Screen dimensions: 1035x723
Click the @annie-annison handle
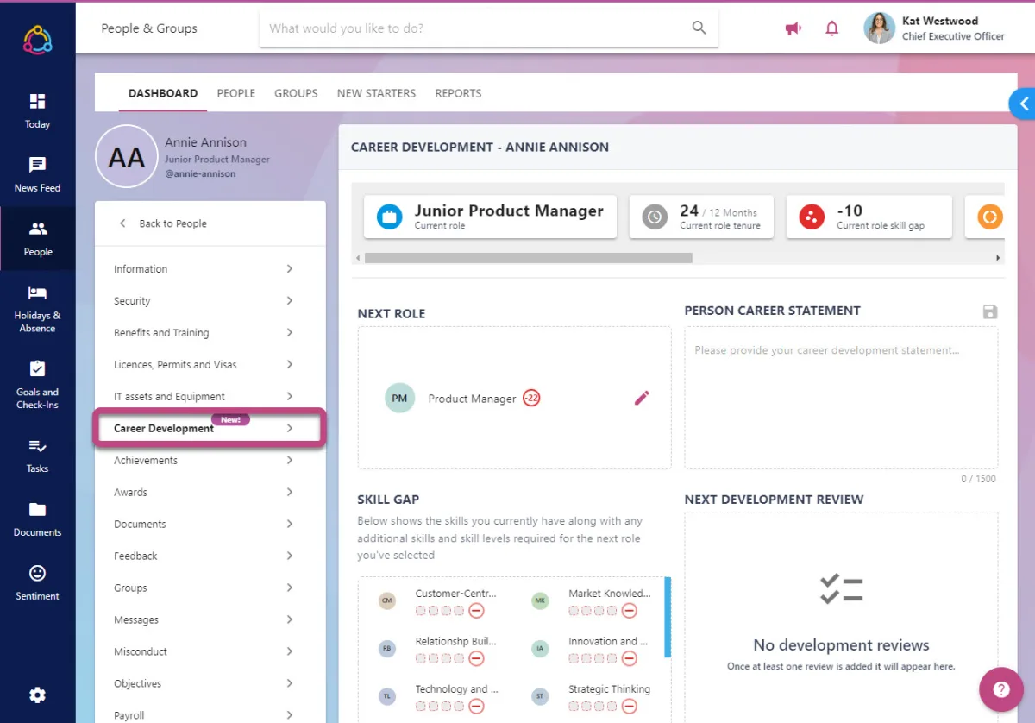pyautogui.click(x=200, y=174)
